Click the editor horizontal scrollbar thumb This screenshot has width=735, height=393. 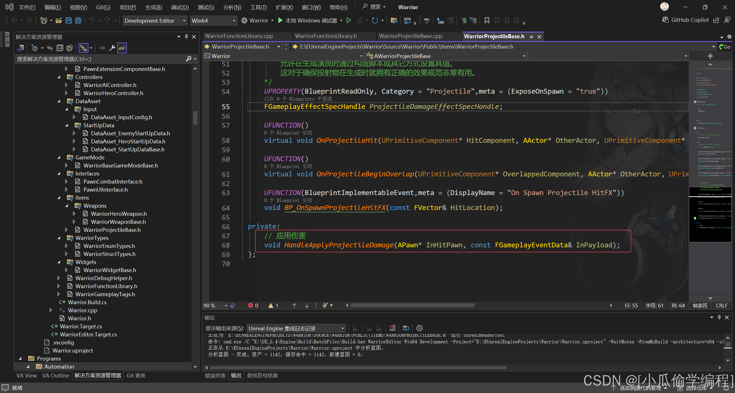412,305
